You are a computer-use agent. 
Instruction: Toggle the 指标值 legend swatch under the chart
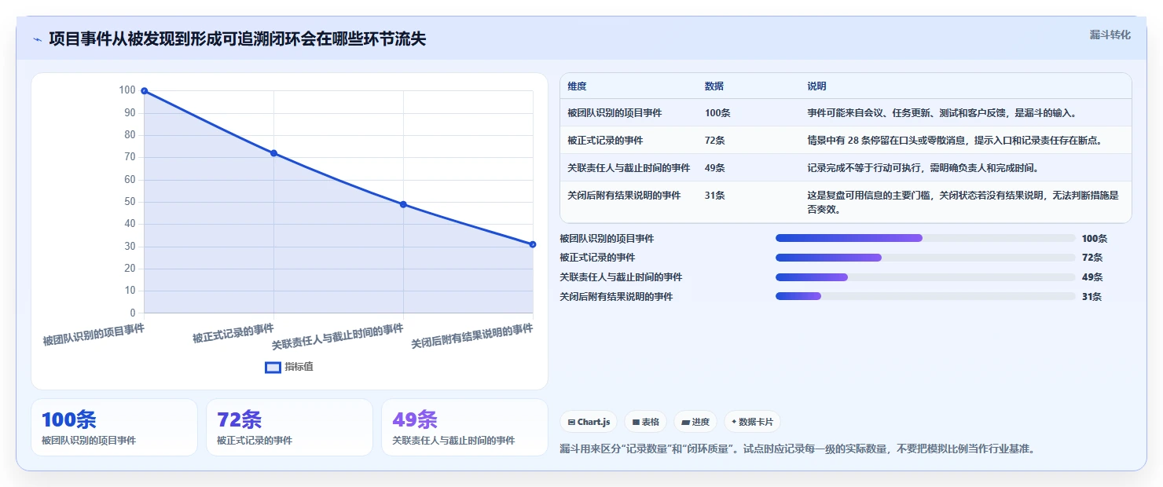[273, 367]
